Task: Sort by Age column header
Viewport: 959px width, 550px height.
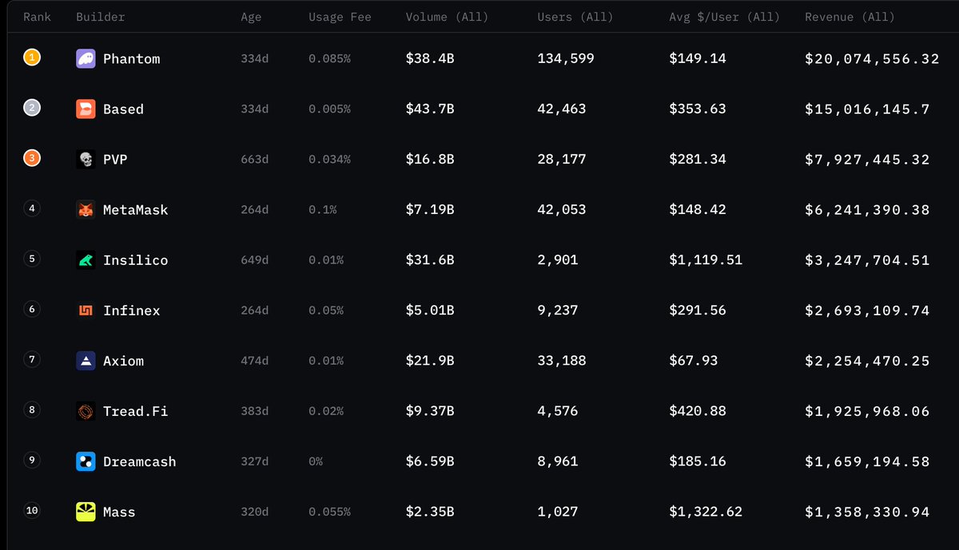Action: (x=251, y=18)
